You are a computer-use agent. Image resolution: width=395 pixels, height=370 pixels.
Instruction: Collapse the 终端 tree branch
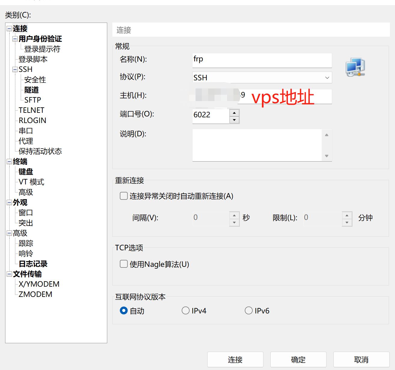[9, 162]
